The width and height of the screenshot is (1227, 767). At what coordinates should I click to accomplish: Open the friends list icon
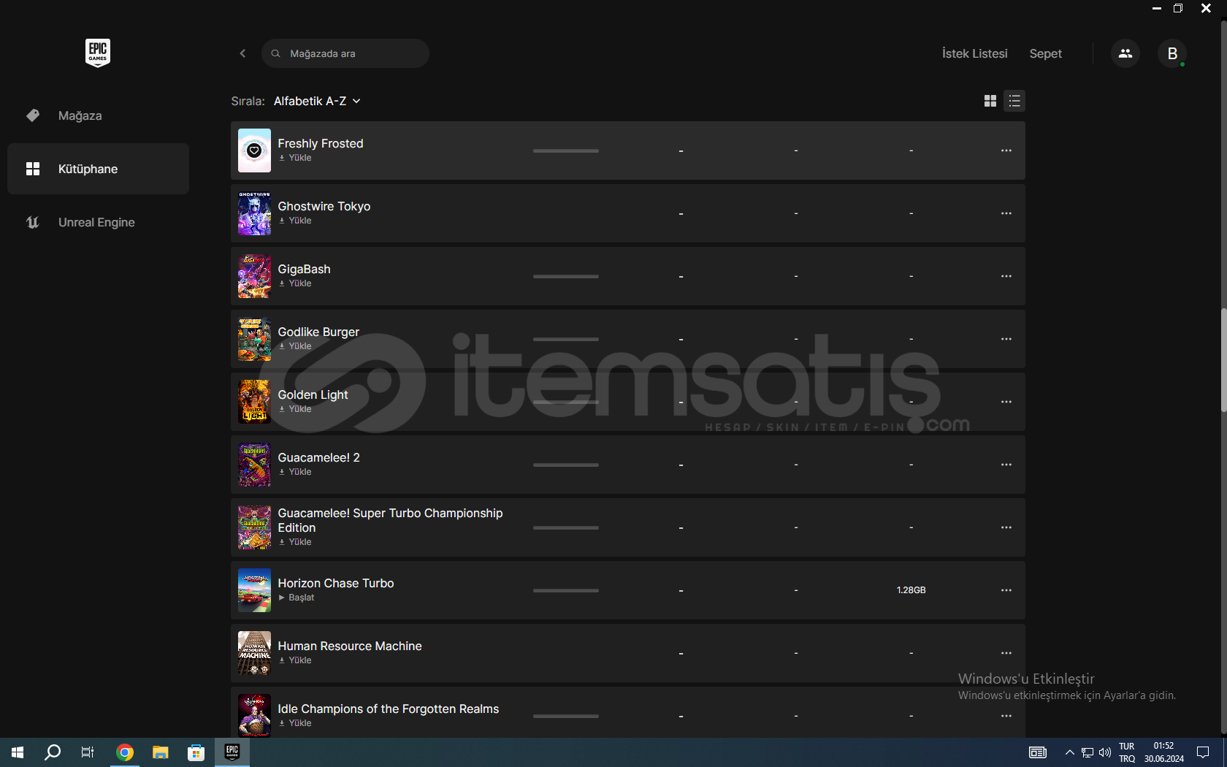1125,53
